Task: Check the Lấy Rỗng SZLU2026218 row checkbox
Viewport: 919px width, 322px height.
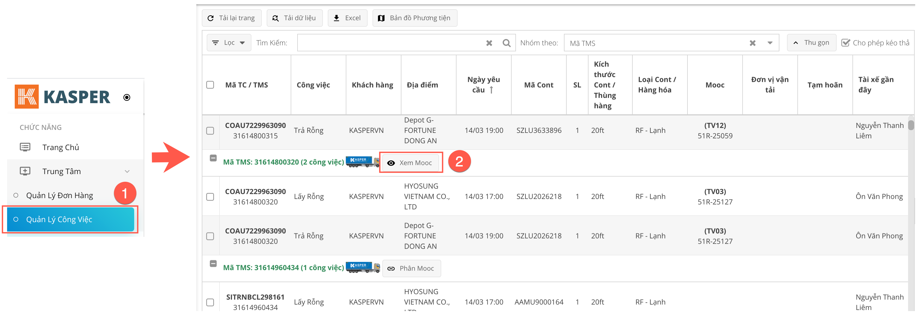Action: click(210, 197)
